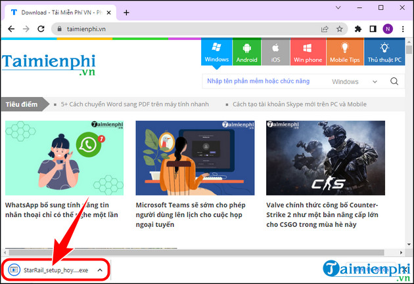Screen dimensions: 414x284
Task: Expand the download item options chevron
Action: click(x=100, y=270)
